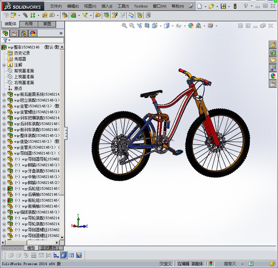
Task: Click the Rebuild traffic light icon
Action: point(235,6)
